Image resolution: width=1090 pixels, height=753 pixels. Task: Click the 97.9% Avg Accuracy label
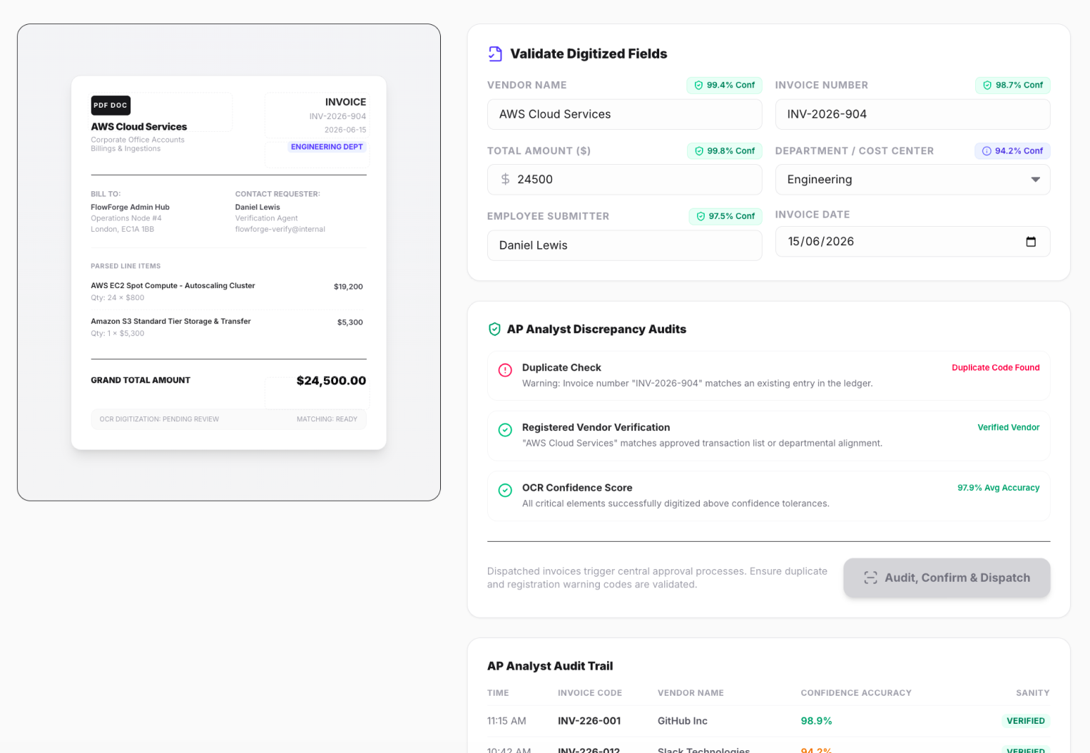998,488
